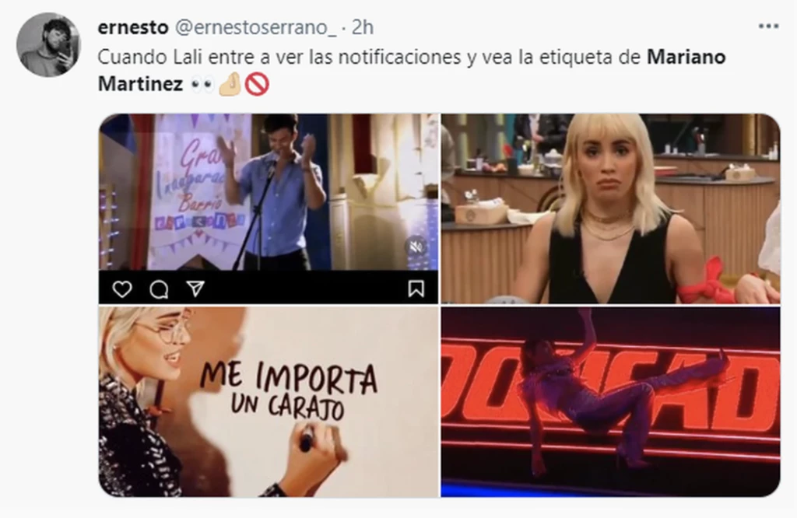Open the 'Me importa un carajo' image
This screenshot has height=518, width=797.
pyautogui.click(x=269, y=401)
